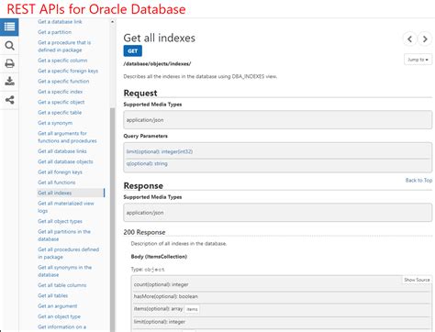Open the Jump to dropdown
The height and width of the screenshot is (332, 435).
(418, 60)
